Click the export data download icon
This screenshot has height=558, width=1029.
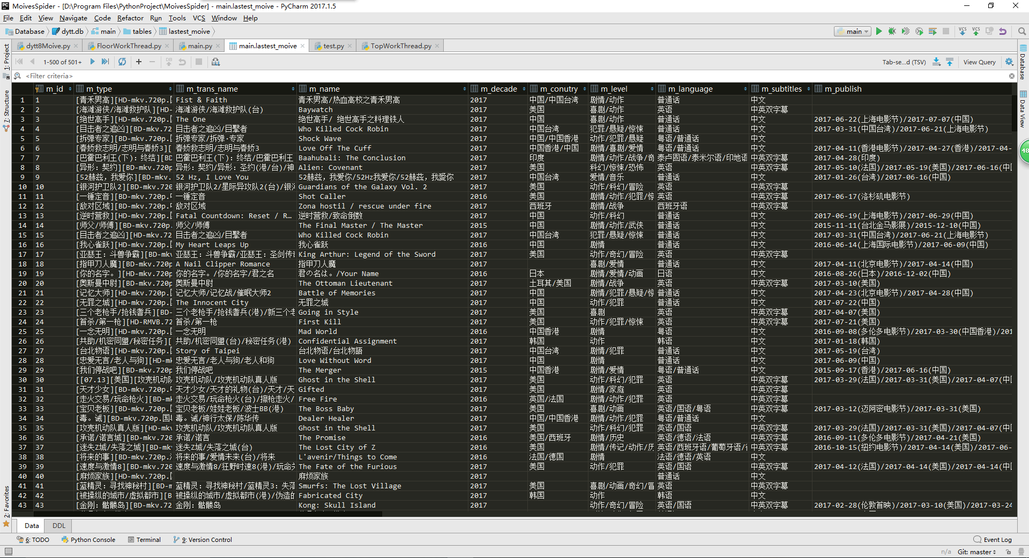click(936, 62)
